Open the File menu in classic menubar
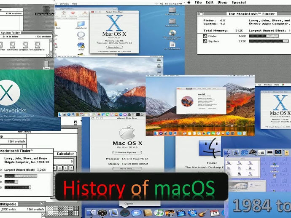The width and height of the screenshot is (291, 218). pyautogui.click(x=198, y=3)
